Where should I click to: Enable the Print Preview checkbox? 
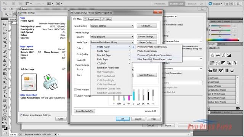75,90
